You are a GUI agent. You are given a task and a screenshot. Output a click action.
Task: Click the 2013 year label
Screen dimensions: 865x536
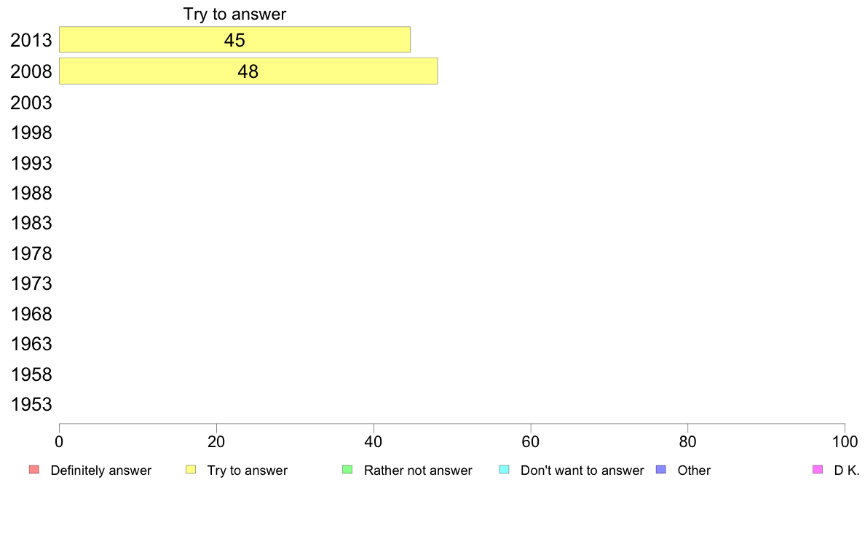[31, 41]
